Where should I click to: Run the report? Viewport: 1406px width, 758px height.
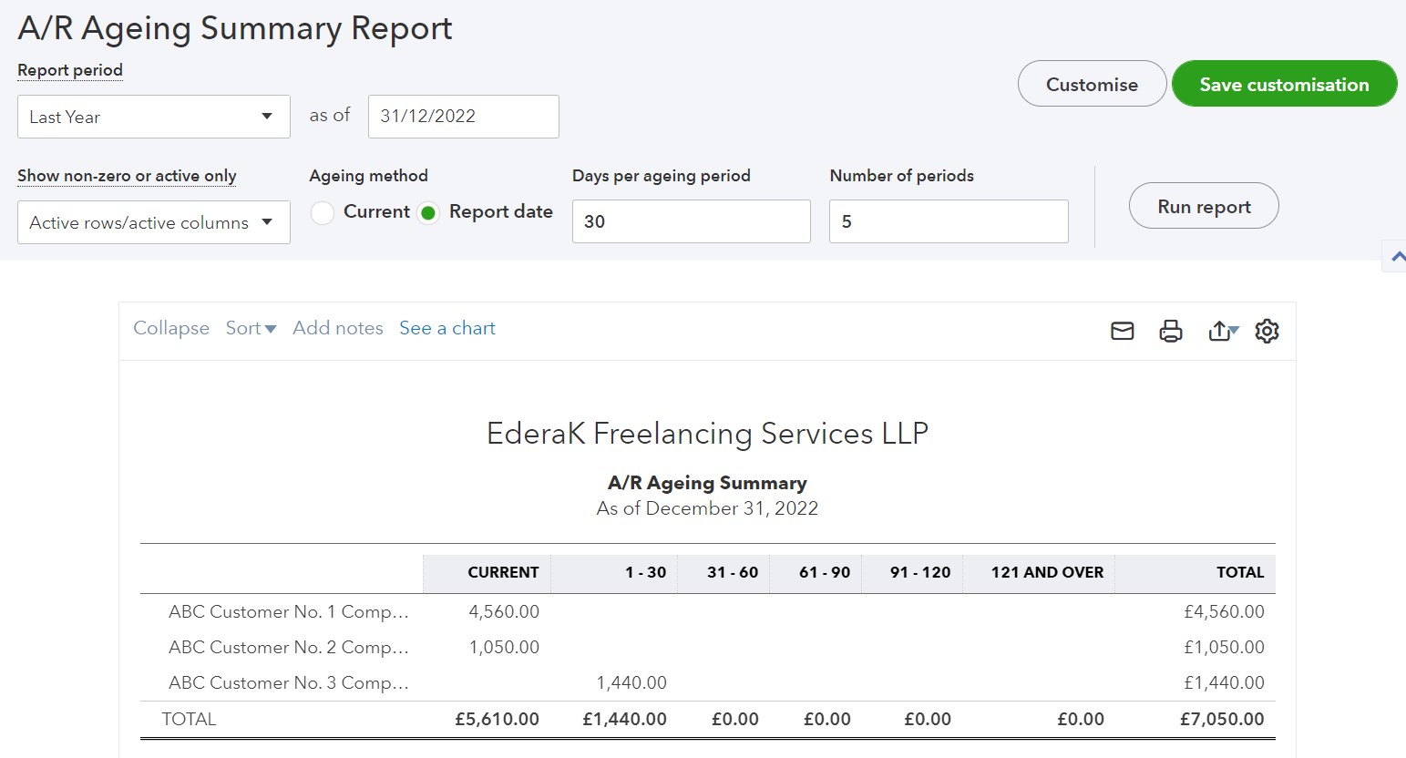tap(1204, 207)
